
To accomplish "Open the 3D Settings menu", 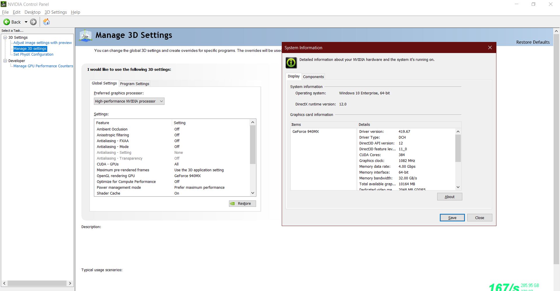I will click(x=56, y=12).
